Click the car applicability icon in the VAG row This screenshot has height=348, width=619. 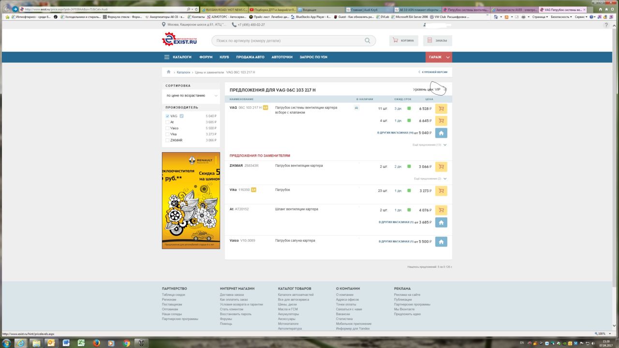(x=356, y=108)
